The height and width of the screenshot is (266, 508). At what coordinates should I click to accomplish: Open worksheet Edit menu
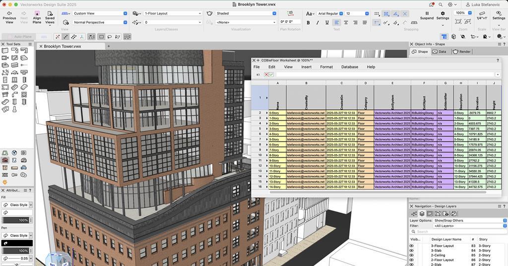pyautogui.click(x=272, y=66)
